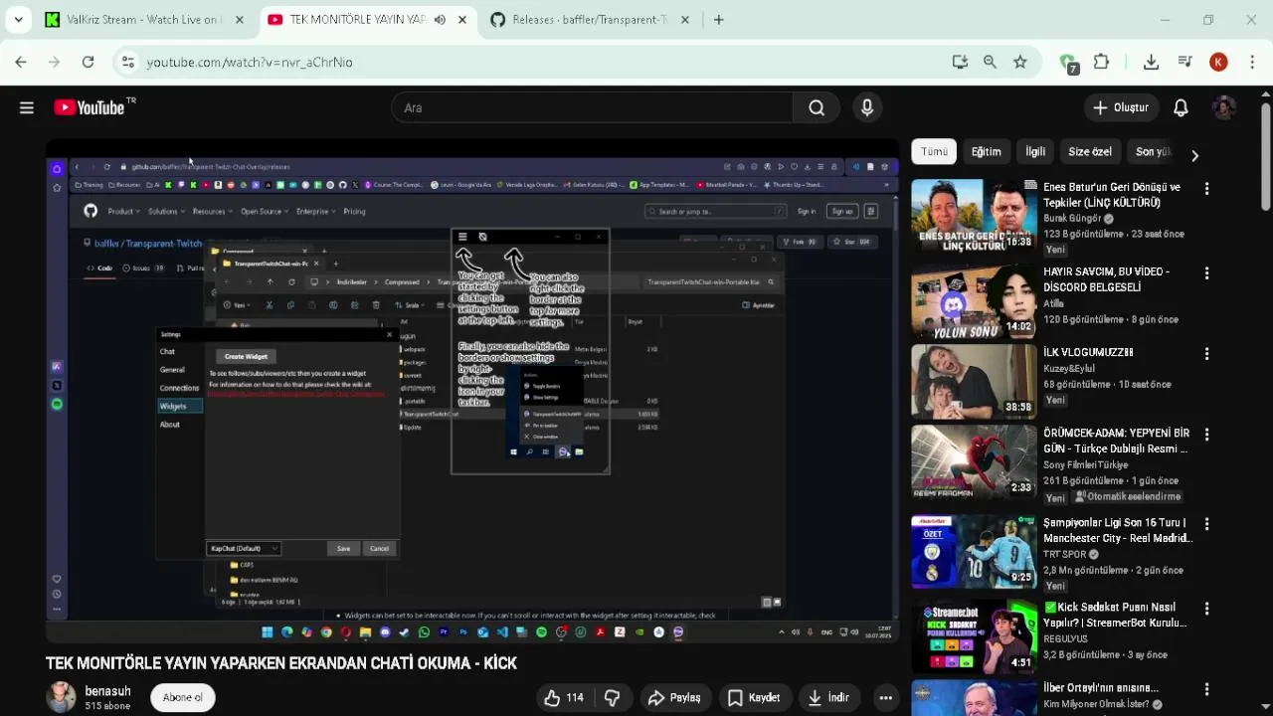1273x716 pixels.
Task: Open options menu for ÖRÜMCEK-ADAM video
Action: click(x=1206, y=435)
